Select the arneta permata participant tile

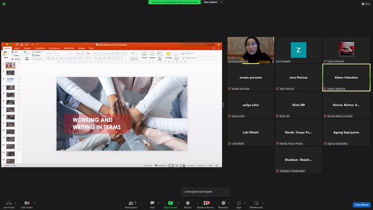[x=251, y=78]
